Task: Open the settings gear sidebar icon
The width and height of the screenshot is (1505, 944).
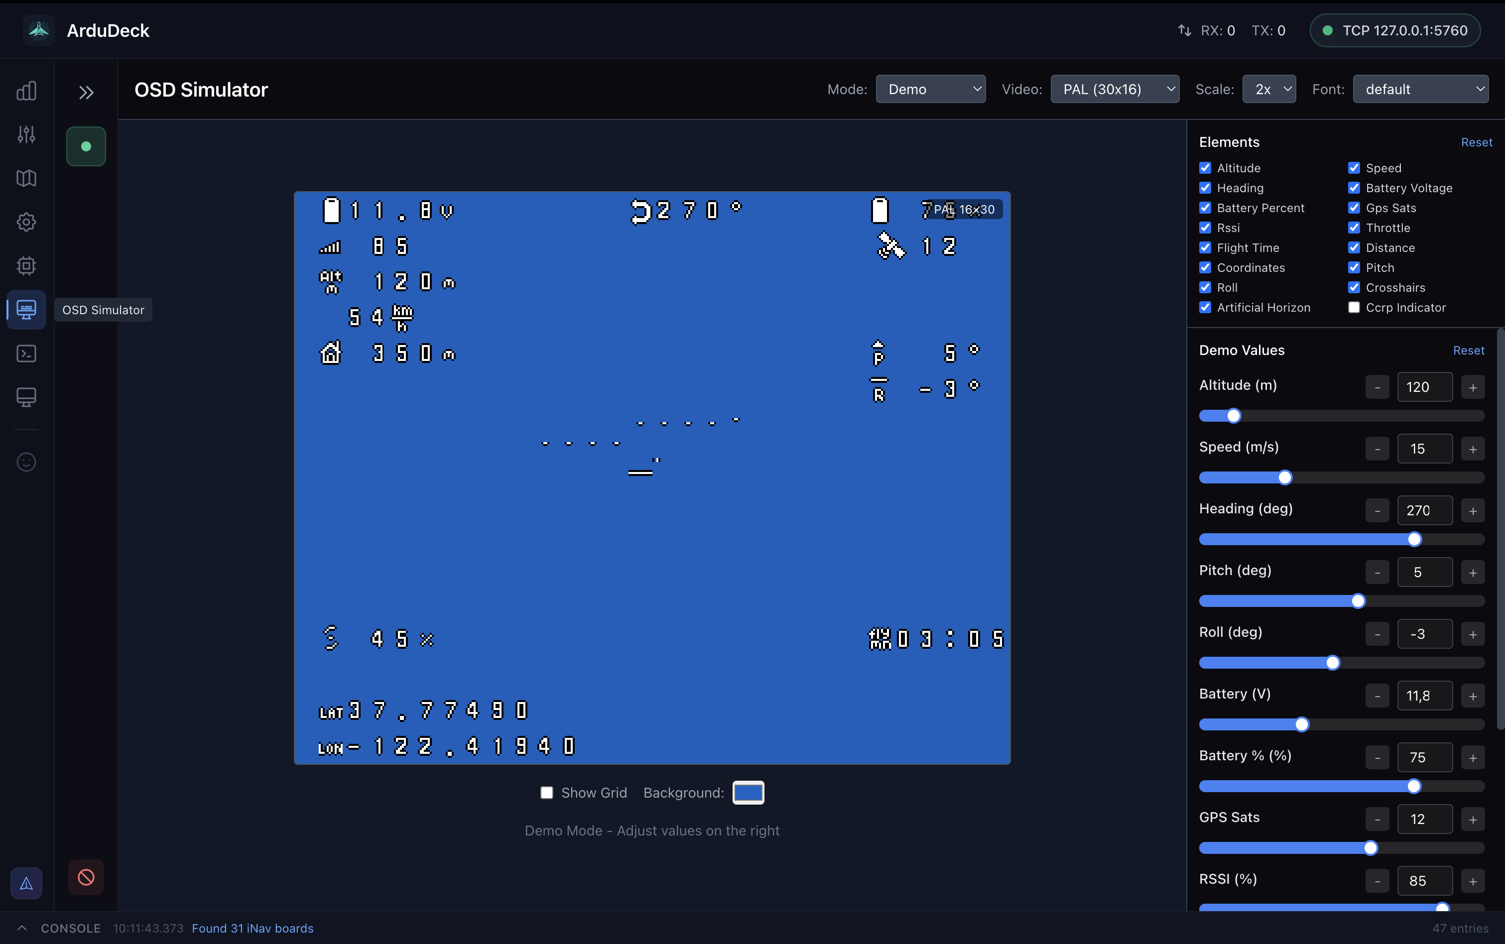Action: point(26,222)
